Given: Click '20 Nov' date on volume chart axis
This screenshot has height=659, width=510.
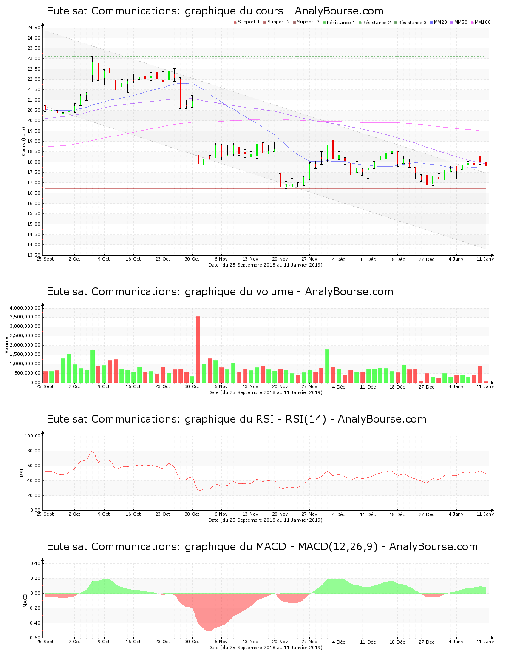Looking at the screenshot, I should tap(280, 386).
